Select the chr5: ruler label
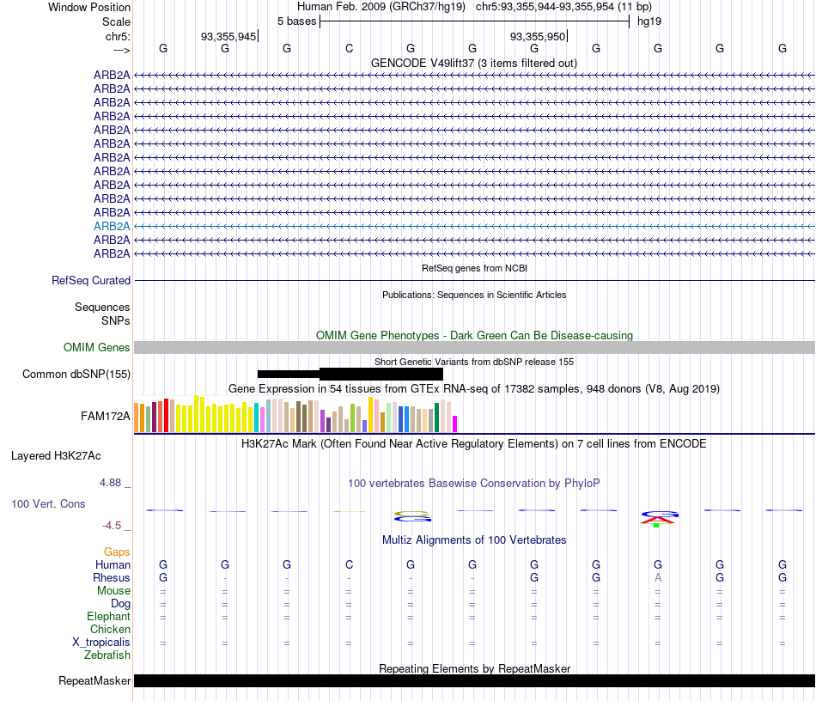 coord(118,36)
